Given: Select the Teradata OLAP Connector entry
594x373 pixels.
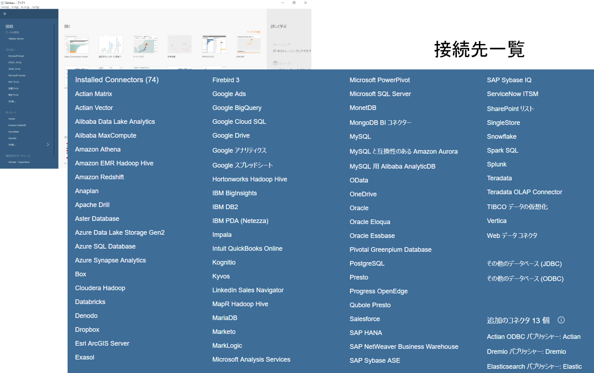Looking at the screenshot, I should click(x=524, y=192).
